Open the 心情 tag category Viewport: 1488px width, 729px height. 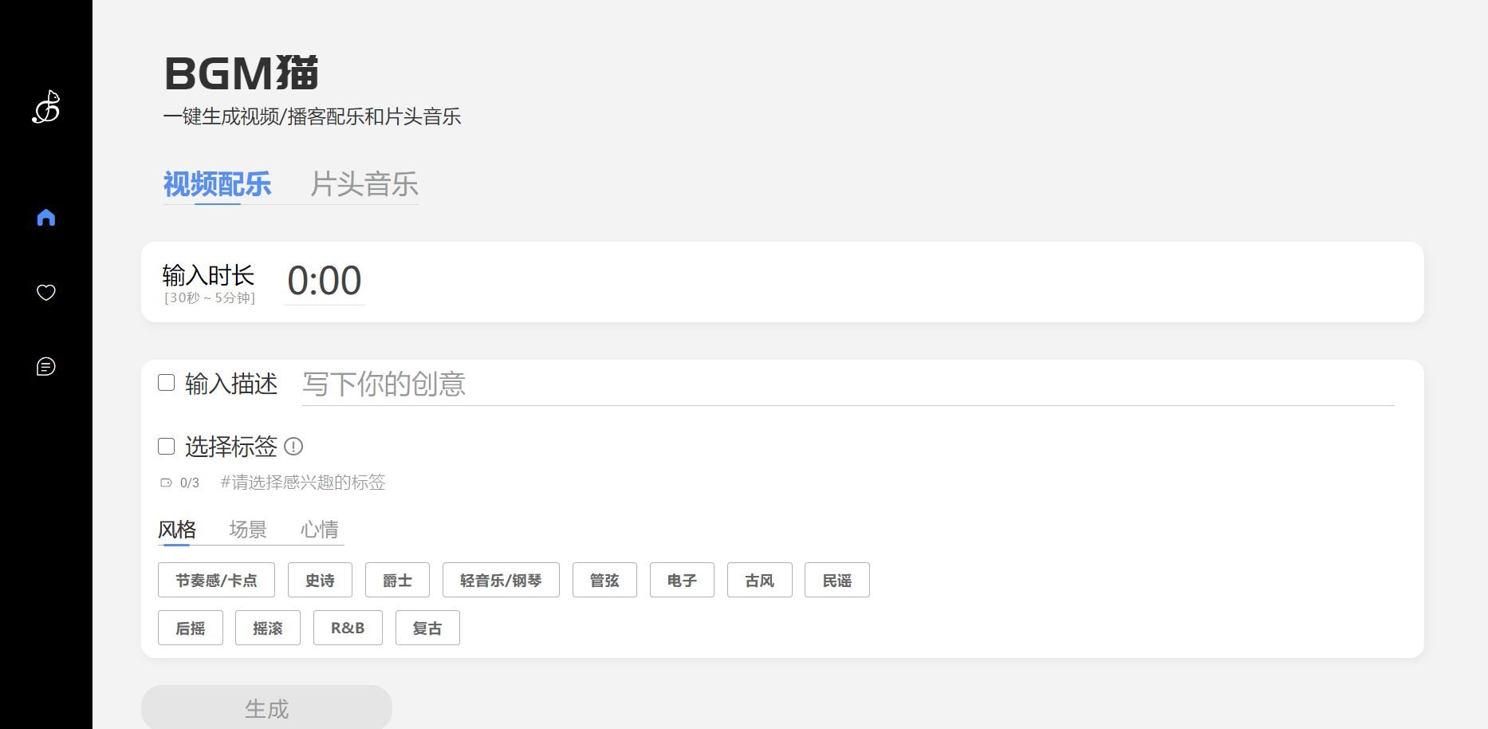coord(318,529)
